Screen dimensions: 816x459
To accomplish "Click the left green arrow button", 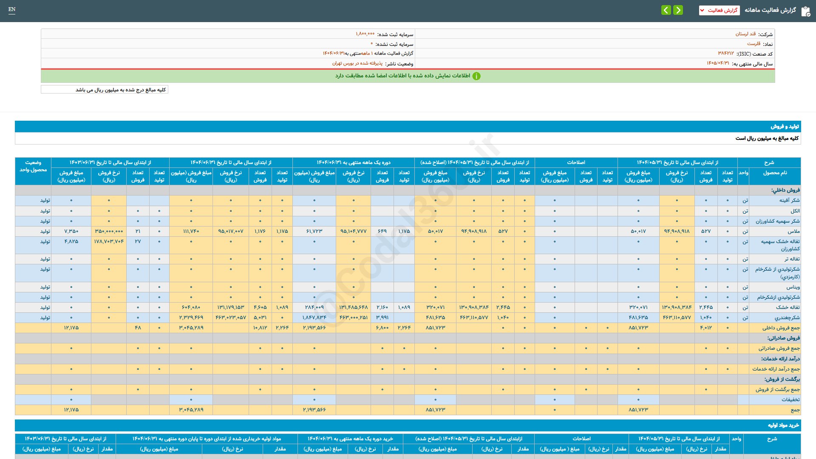I will point(666,10).
